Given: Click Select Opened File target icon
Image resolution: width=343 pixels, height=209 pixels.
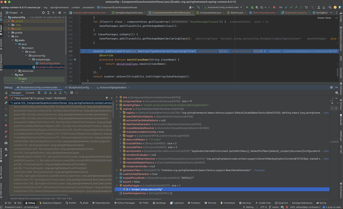Looking at the screenshot, I should click(x=43, y=13).
